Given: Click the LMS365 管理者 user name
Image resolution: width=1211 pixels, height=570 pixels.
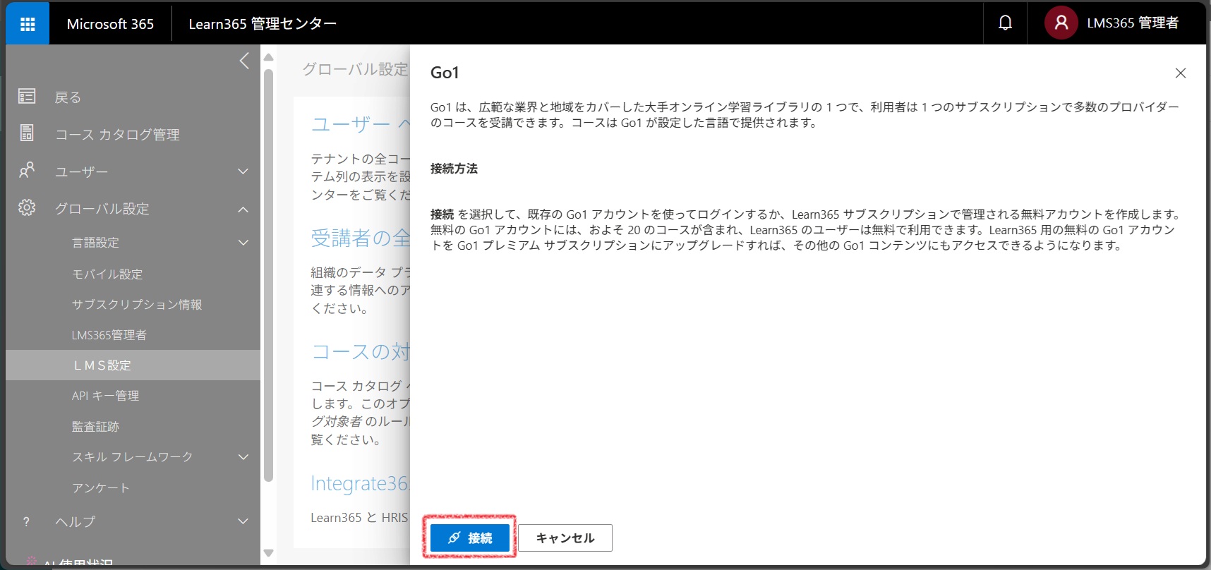Looking at the screenshot, I should click(x=1133, y=23).
